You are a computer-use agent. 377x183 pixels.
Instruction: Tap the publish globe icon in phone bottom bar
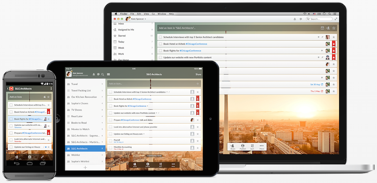click(29, 157)
